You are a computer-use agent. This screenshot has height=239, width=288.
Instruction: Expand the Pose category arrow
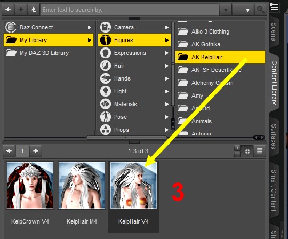167,117
